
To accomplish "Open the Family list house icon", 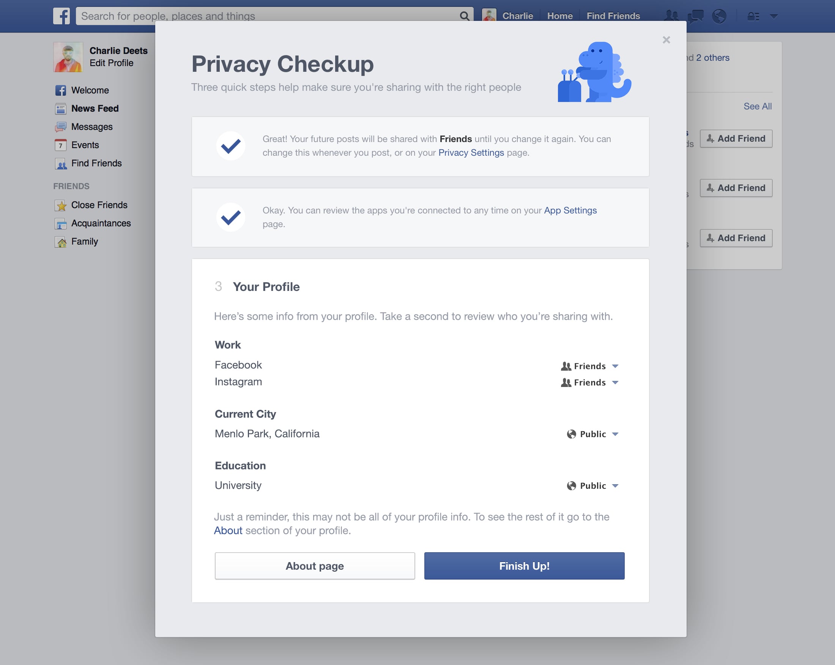I will point(61,242).
